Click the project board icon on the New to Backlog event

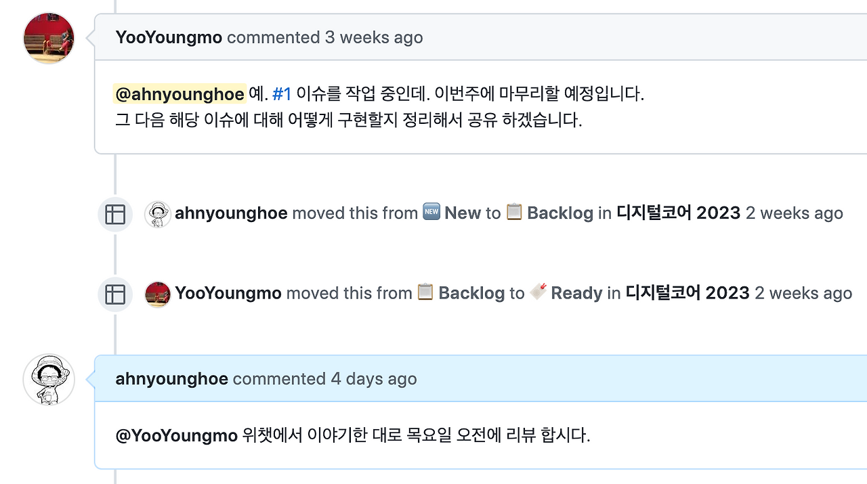[115, 215]
